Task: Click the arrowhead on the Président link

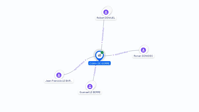Action: [96, 66]
